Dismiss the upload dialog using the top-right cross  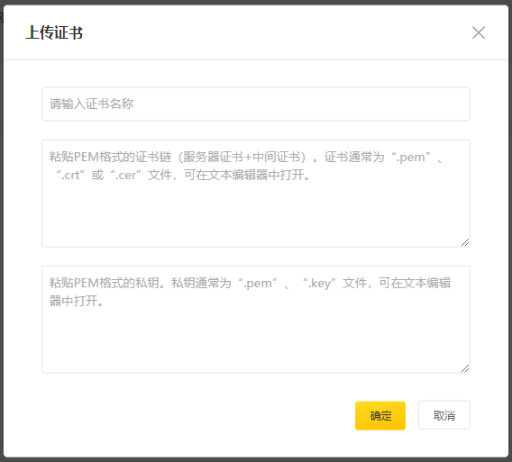pyautogui.click(x=479, y=32)
